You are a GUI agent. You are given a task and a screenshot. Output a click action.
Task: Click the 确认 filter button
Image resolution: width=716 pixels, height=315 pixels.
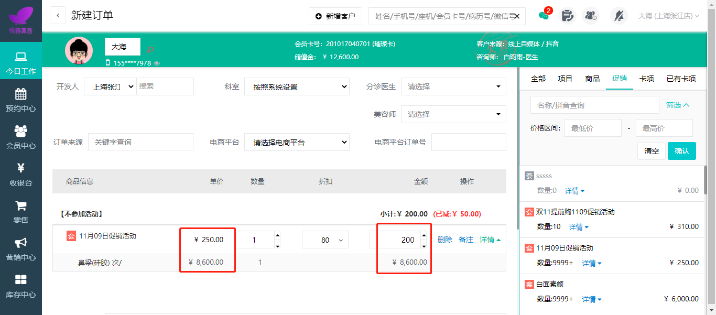[x=682, y=151]
